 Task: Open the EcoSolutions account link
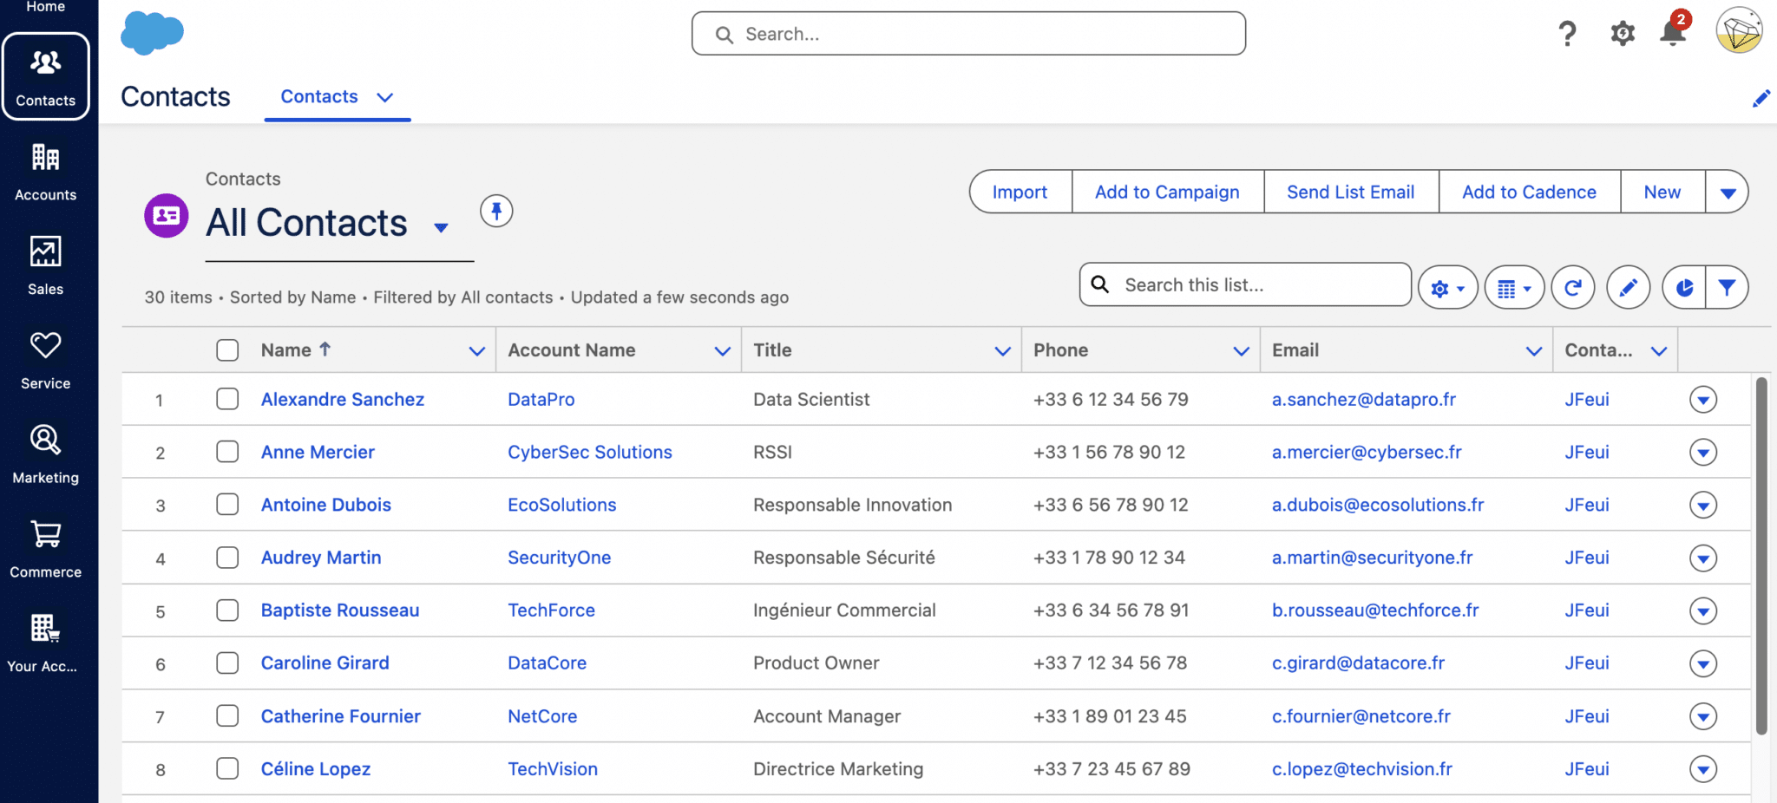pyautogui.click(x=561, y=505)
